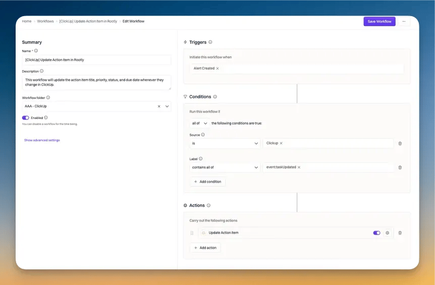Go to Home breadcrumb
The height and width of the screenshot is (285, 435).
pos(27,21)
